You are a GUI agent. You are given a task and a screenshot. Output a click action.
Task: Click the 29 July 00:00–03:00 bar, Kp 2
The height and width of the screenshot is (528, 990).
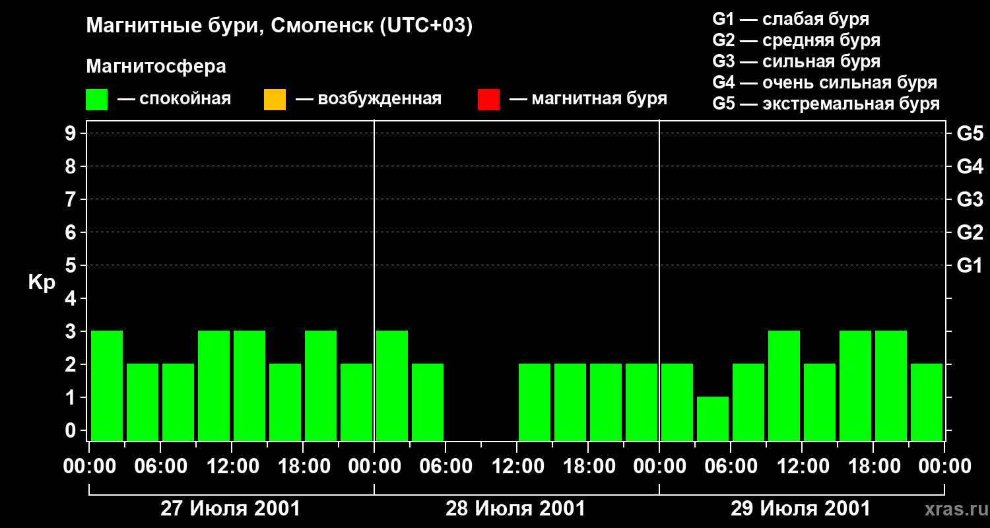tap(677, 402)
